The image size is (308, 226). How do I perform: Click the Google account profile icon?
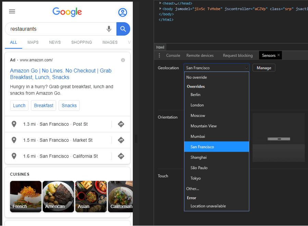click(123, 12)
